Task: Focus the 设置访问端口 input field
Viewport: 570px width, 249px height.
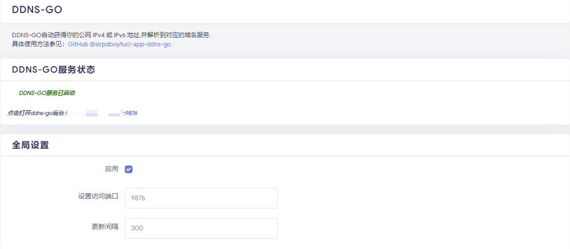Action: (201, 198)
